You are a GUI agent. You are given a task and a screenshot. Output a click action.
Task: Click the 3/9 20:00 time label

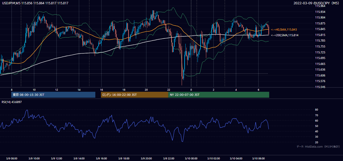pos(146,158)
